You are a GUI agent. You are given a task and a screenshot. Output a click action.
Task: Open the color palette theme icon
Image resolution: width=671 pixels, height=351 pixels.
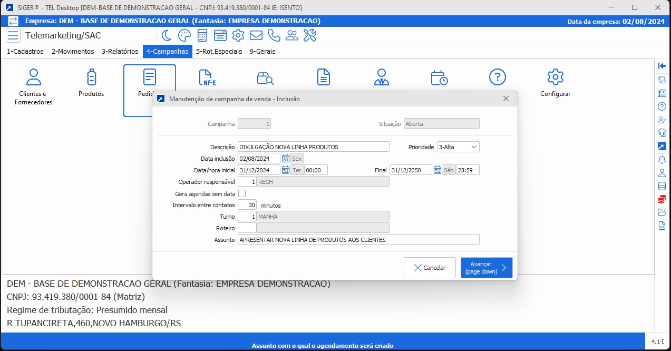click(x=184, y=35)
